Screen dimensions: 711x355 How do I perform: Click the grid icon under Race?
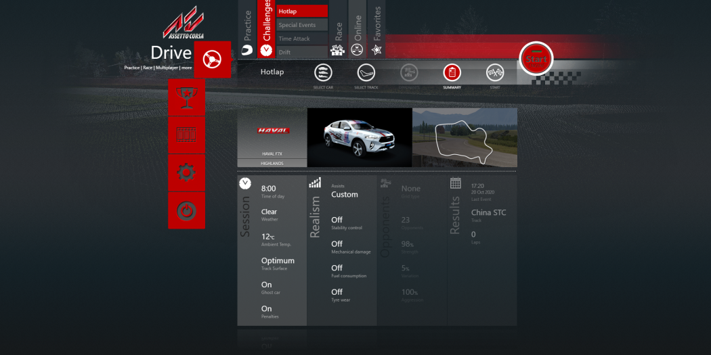(338, 50)
